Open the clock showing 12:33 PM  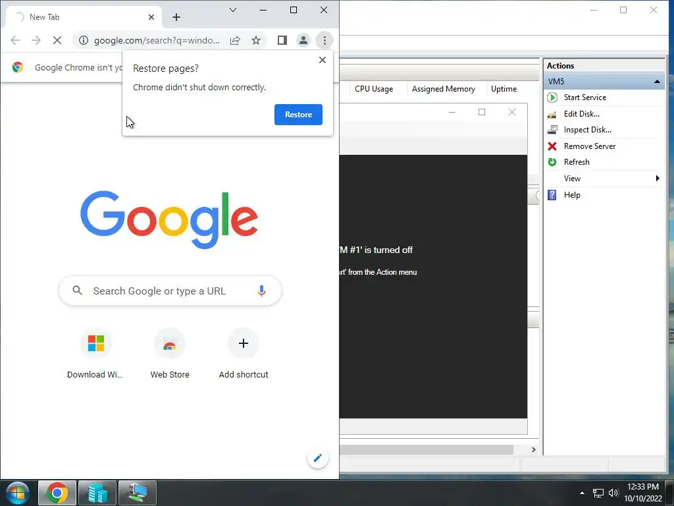(x=643, y=493)
